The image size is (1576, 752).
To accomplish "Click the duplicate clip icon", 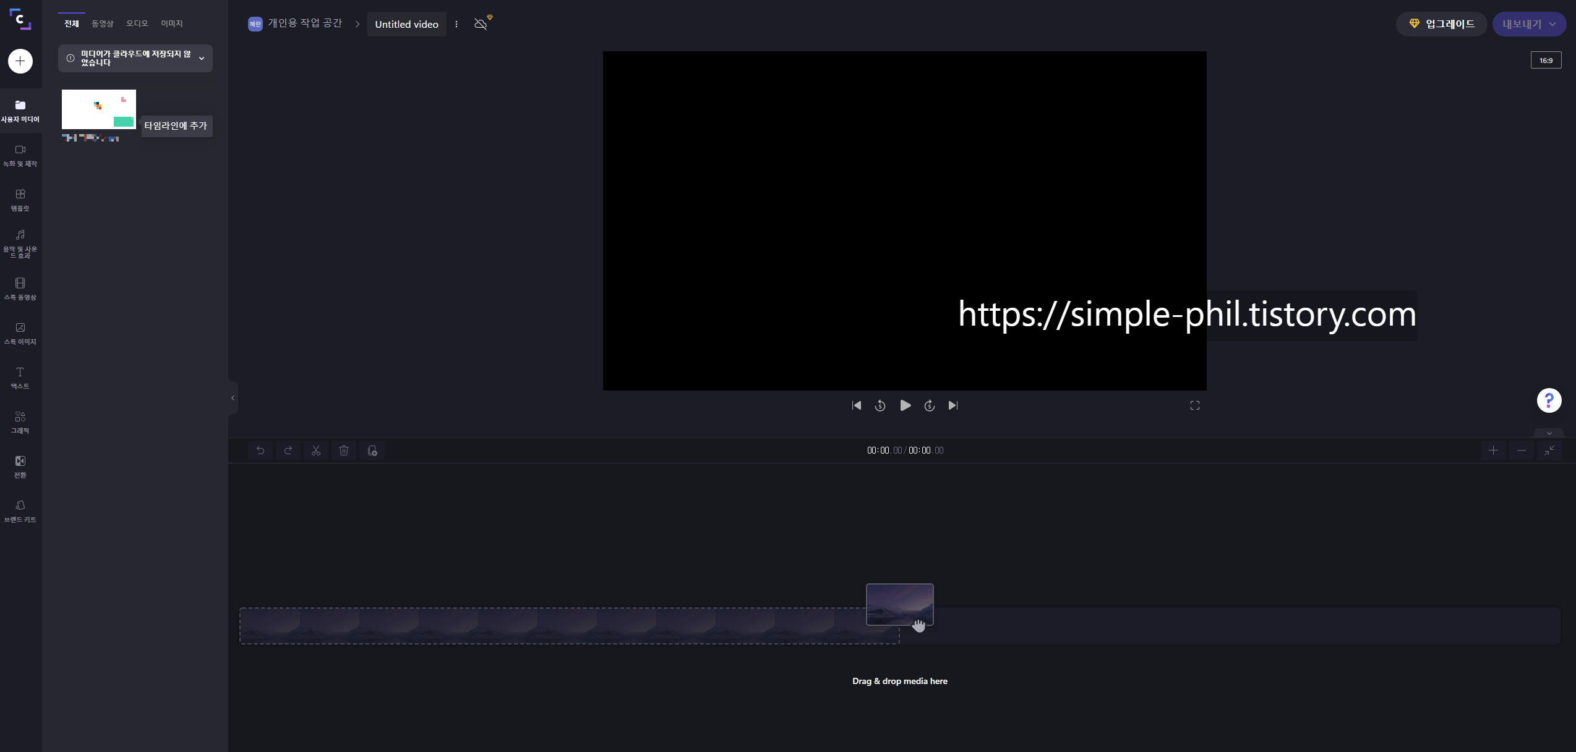I will tap(372, 450).
